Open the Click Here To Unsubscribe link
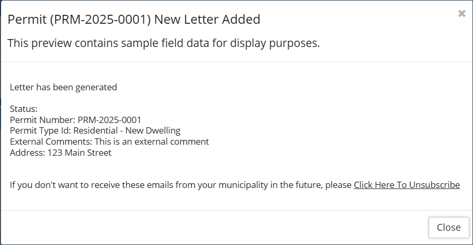This screenshot has width=473, height=245. click(x=406, y=185)
